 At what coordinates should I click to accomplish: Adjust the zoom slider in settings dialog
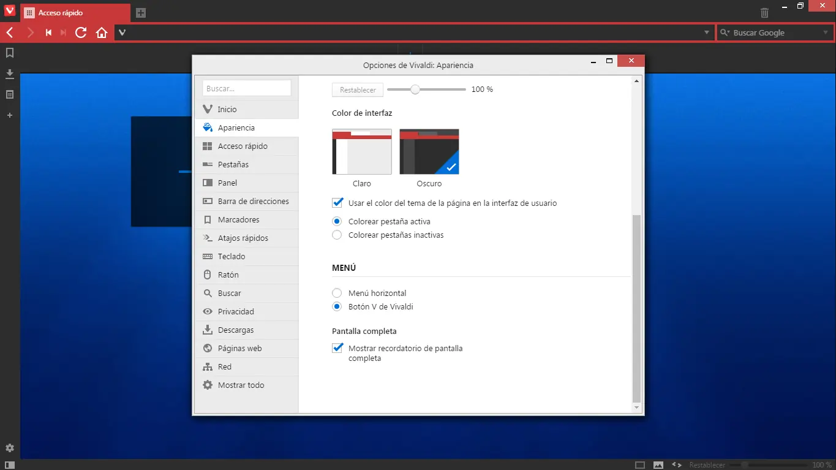415,89
